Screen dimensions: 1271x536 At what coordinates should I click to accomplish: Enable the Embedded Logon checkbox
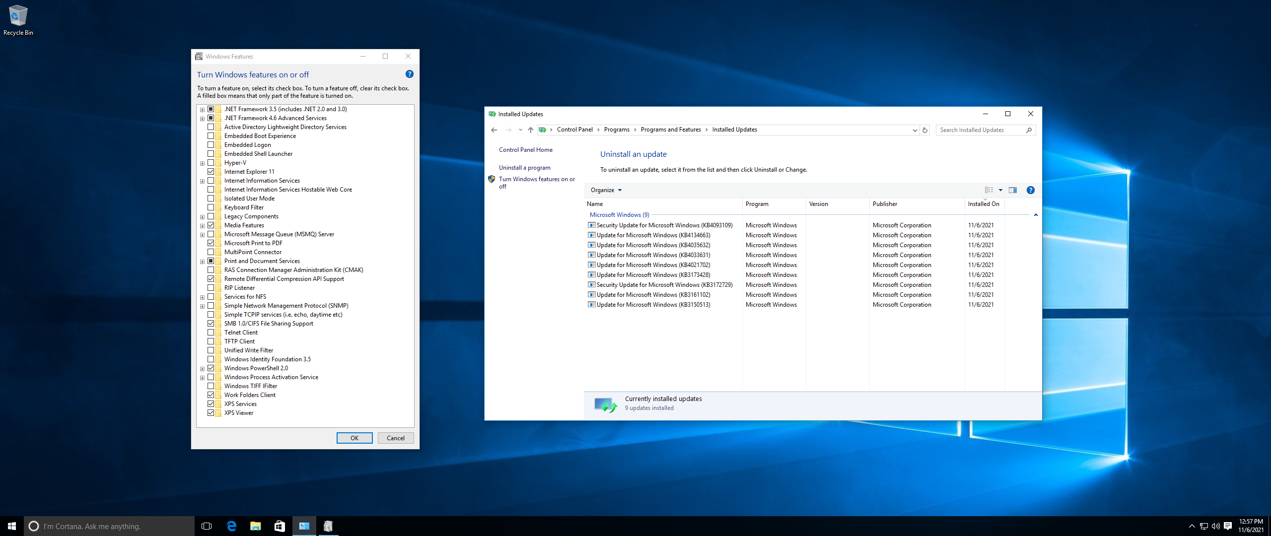(211, 145)
